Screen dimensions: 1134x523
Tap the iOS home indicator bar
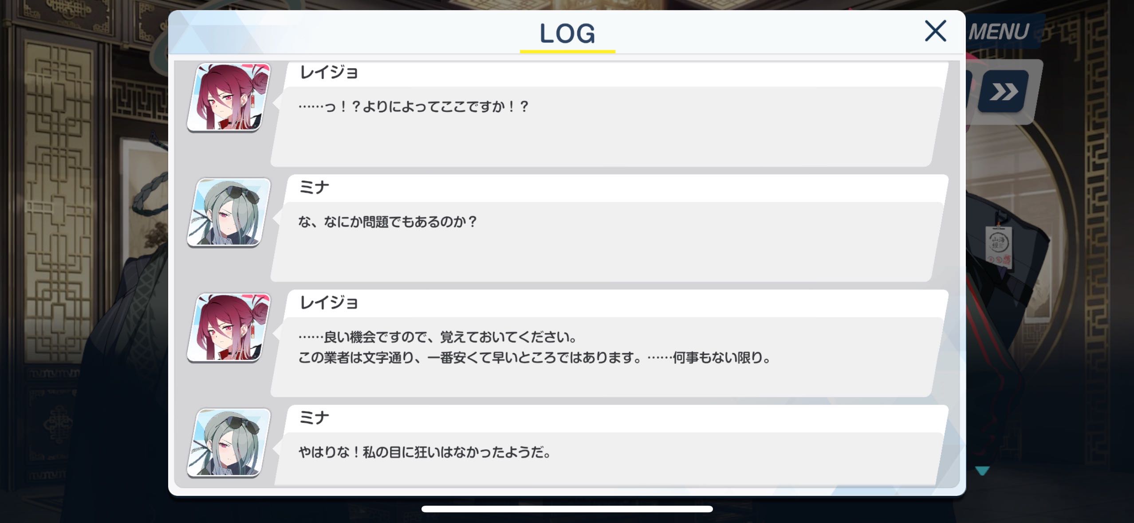click(x=567, y=509)
